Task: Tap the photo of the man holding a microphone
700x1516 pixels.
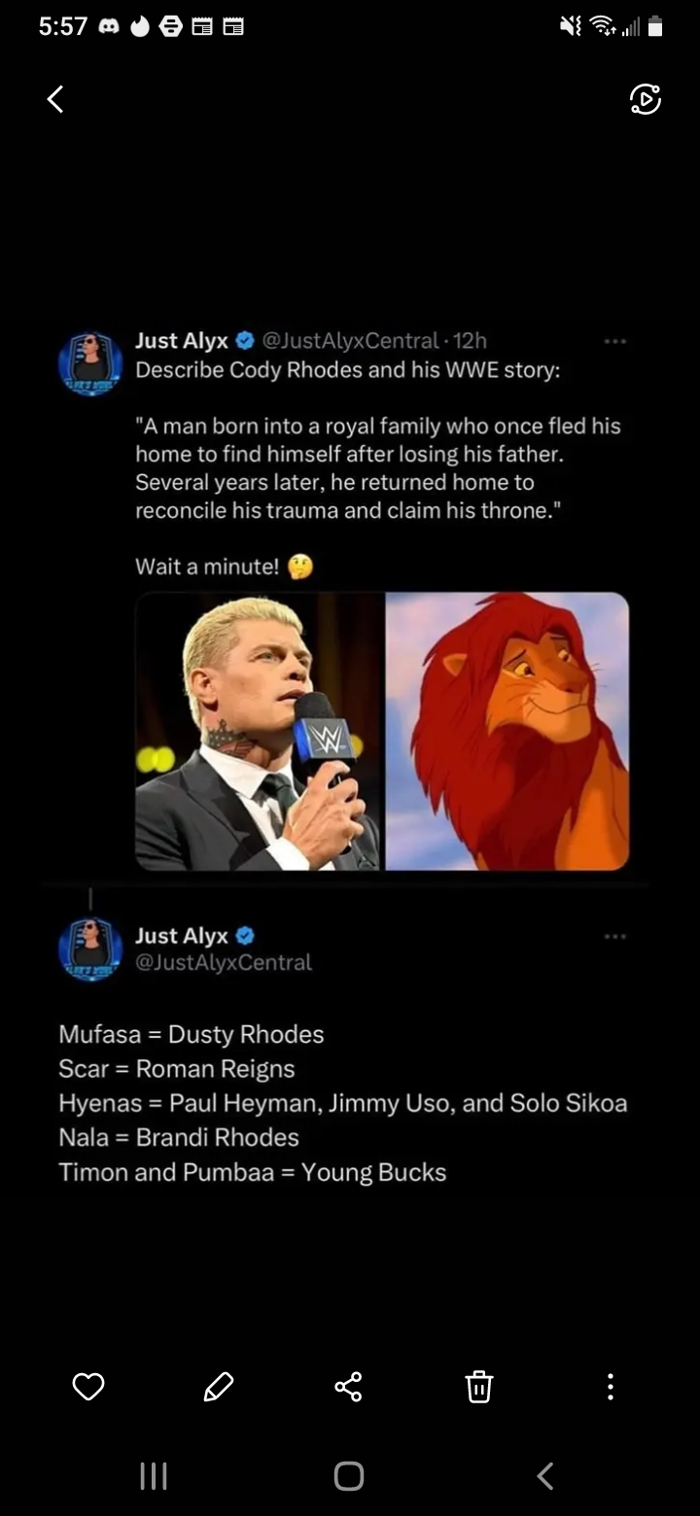Action: pyautogui.click(x=259, y=731)
